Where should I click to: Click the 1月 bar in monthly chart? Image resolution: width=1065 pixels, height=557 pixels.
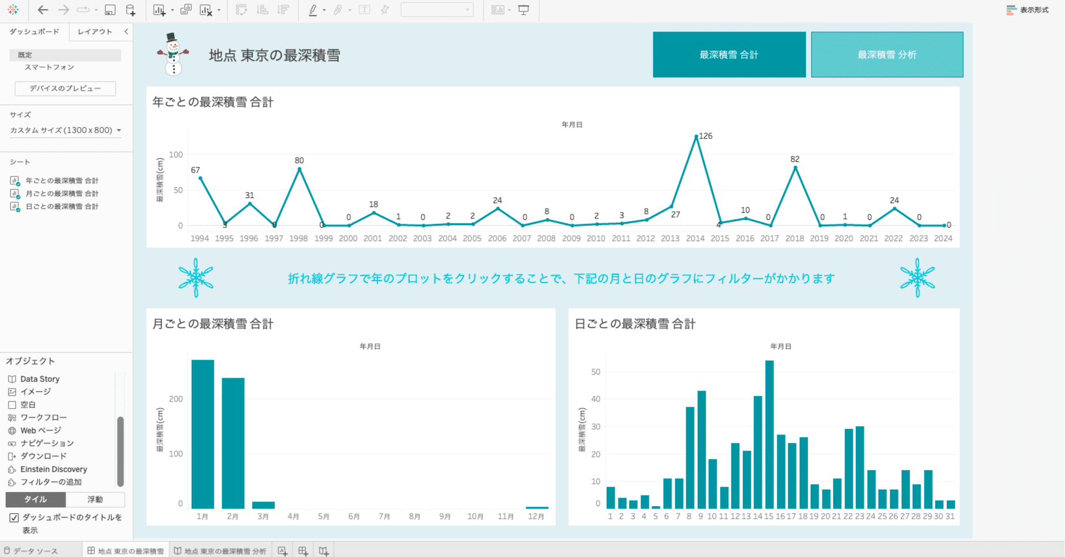203,434
